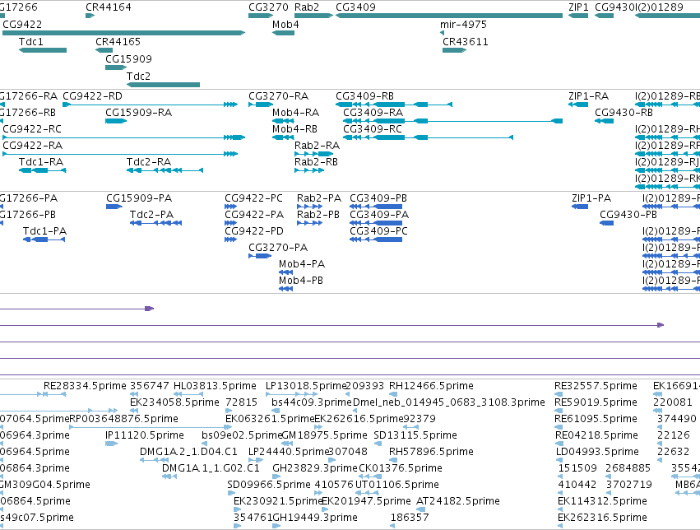The image size is (700, 530).
Task: Select the Mob4-RB transcript
Action: (283, 137)
